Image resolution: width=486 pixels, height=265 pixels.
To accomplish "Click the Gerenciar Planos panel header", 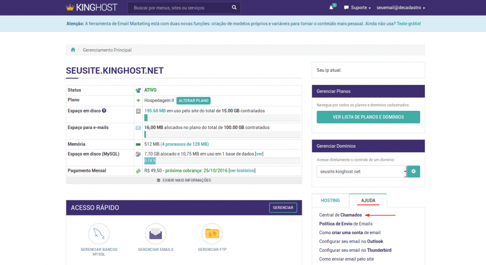I will [x=368, y=92].
